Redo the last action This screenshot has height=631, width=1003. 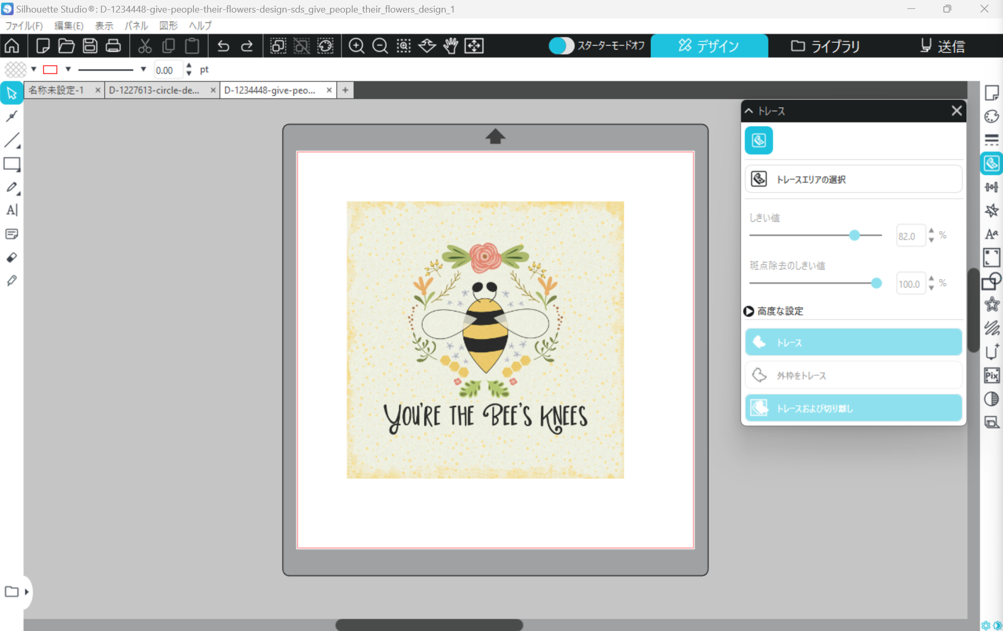(247, 46)
